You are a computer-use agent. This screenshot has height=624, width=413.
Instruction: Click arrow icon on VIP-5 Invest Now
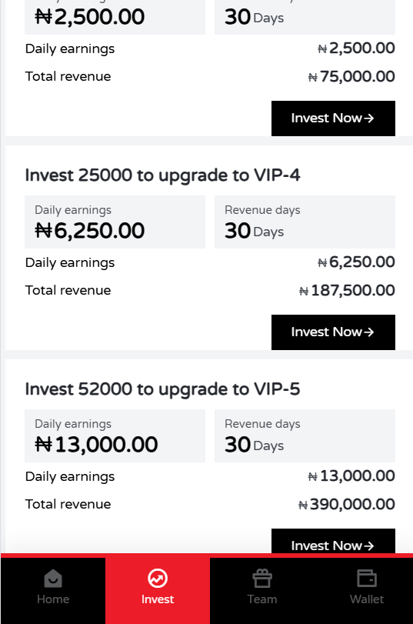coord(369,546)
